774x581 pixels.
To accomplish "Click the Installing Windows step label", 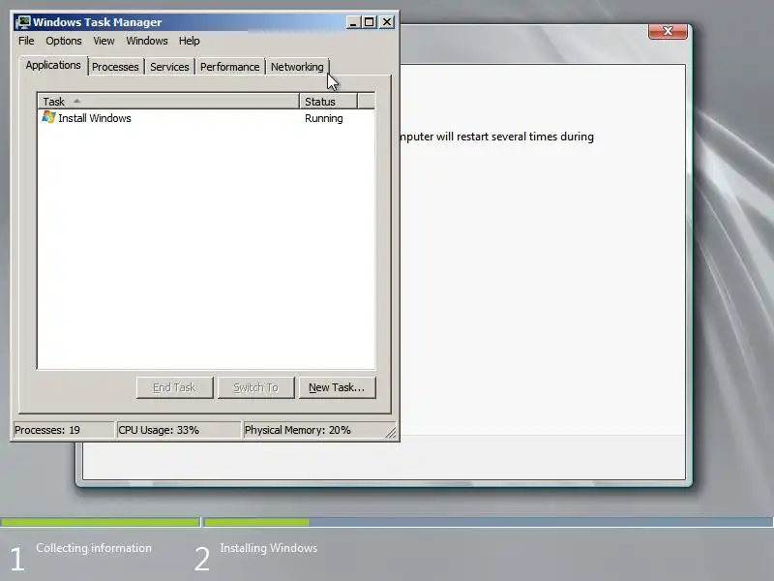I will click(269, 548).
